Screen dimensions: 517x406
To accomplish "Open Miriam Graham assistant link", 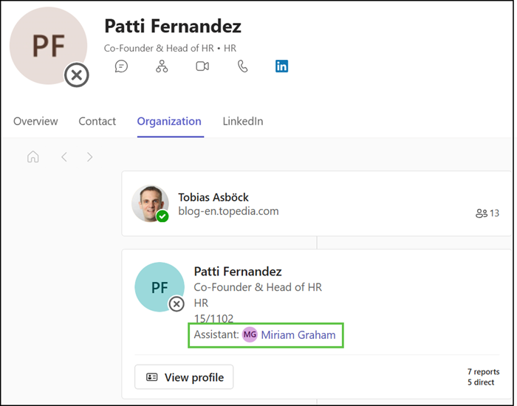I will pos(298,335).
